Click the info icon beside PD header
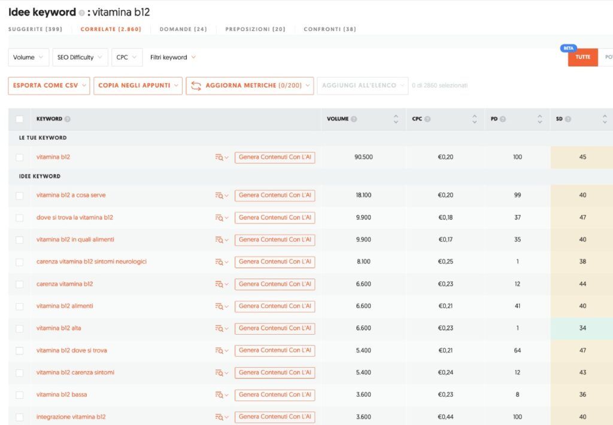 click(503, 119)
